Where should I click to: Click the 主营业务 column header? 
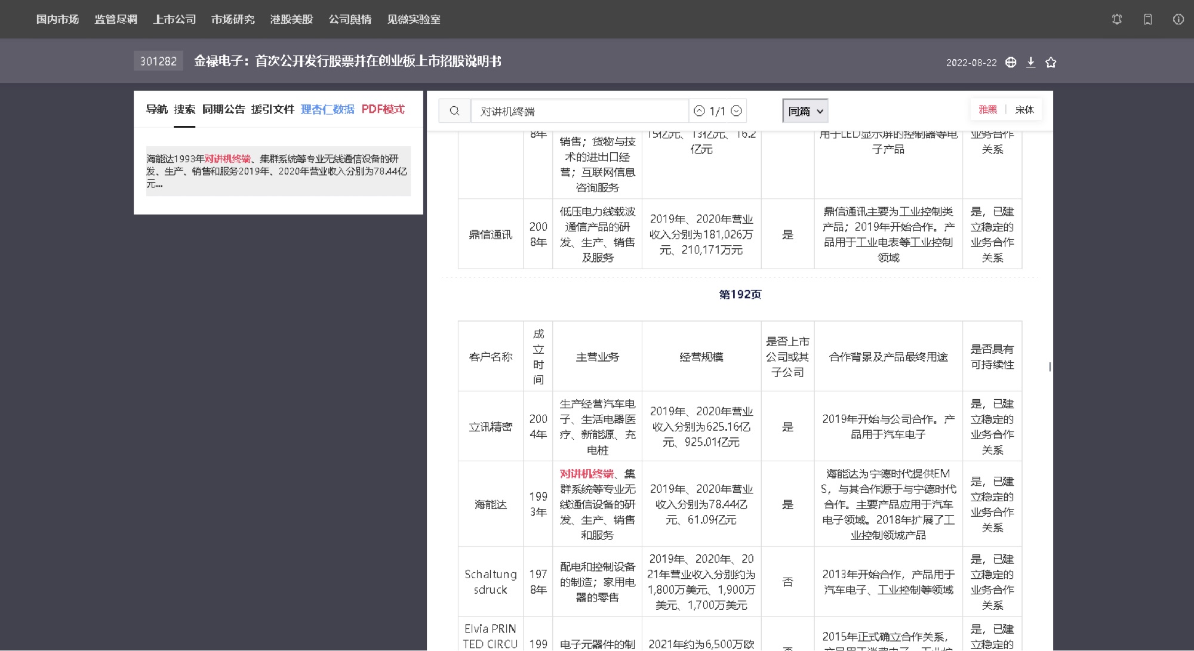tap(598, 357)
